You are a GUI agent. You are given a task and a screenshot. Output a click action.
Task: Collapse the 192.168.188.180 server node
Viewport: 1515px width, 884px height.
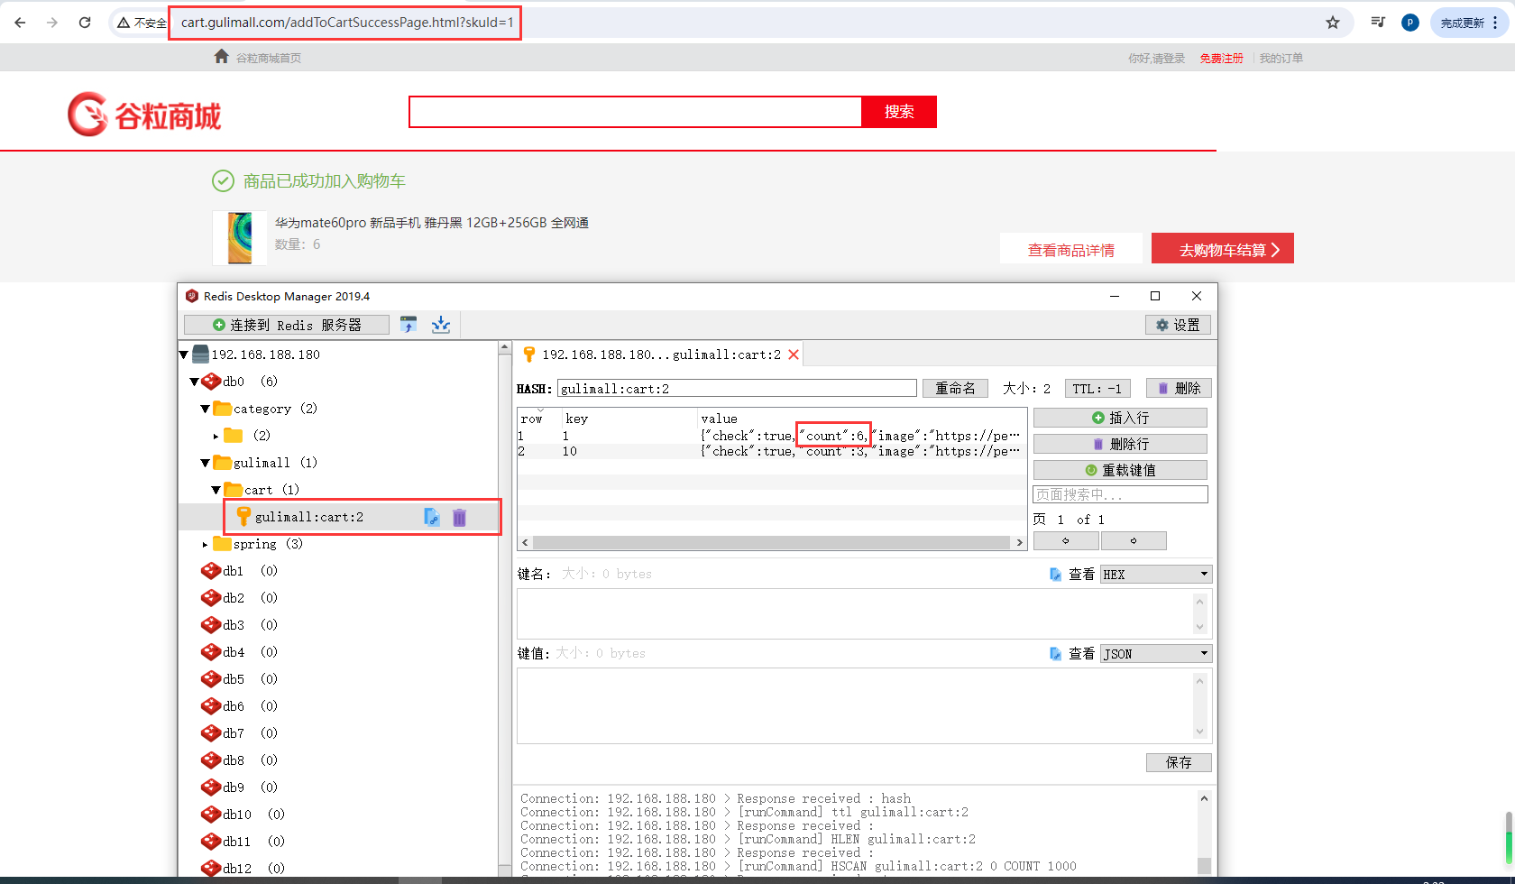click(184, 355)
